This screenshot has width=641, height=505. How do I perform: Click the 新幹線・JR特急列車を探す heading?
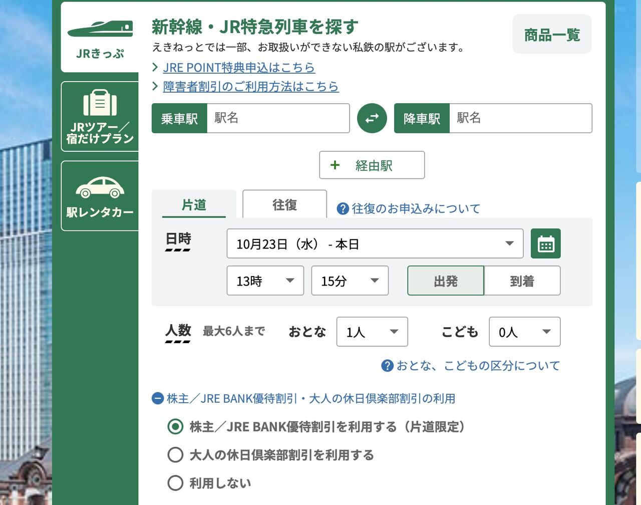(x=255, y=27)
